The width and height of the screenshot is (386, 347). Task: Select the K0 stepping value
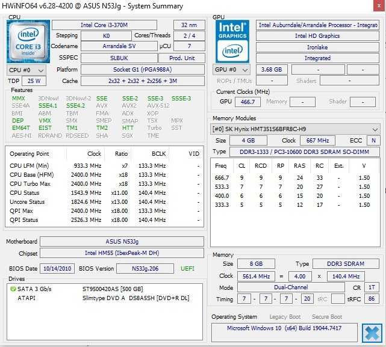106,36
